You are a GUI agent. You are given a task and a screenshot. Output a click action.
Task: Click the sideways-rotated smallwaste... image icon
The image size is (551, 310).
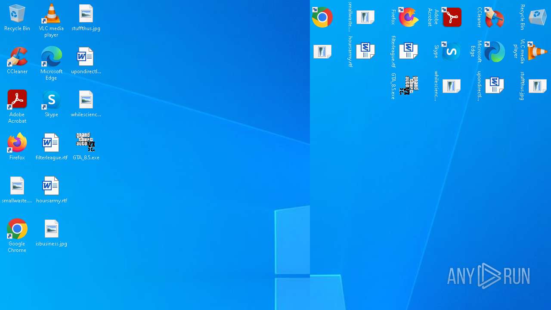coord(365,17)
